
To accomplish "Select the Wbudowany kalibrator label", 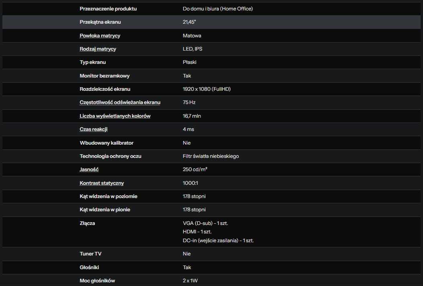I will (107, 143).
